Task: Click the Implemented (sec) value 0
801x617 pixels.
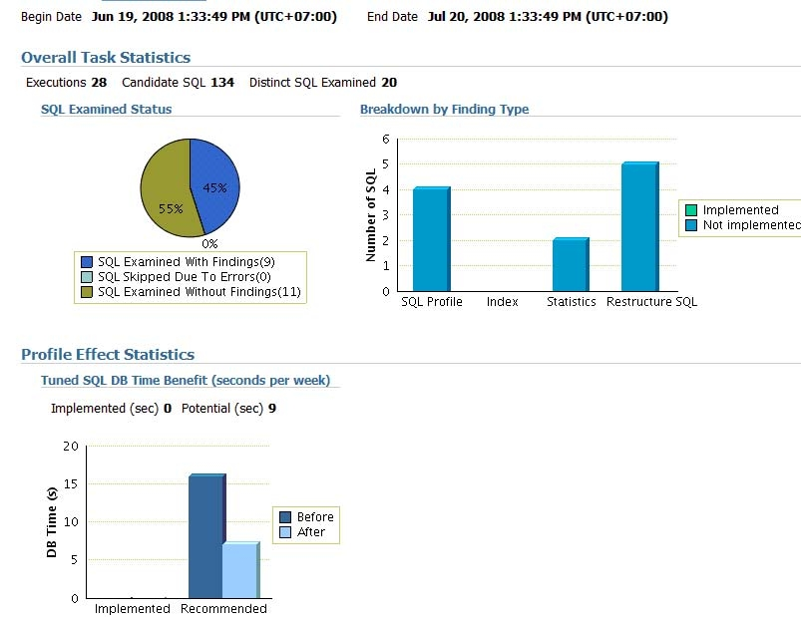Action: pyautogui.click(x=168, y=409)
